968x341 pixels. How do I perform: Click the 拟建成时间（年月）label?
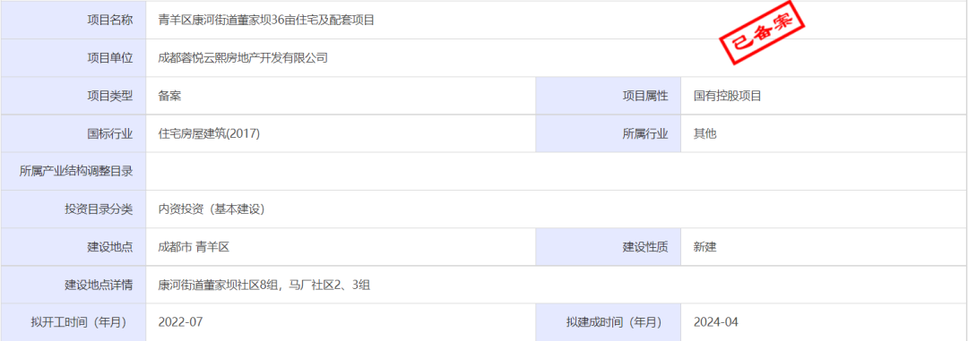click(x=614, y=322)
